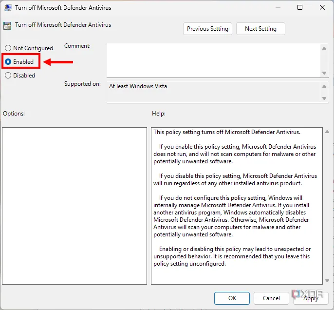Click Comment box scroll up arrow

click(x=324, y=48)
